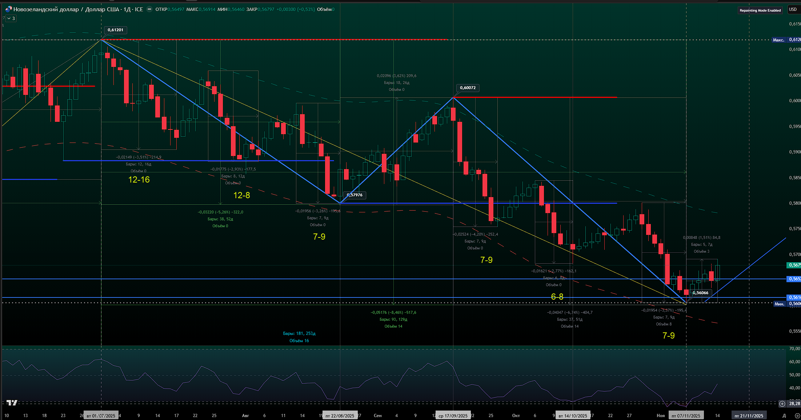
Task: Toggle Repainting Mode Enabled label
Action: pyautogui.click(x=760, y=10)
